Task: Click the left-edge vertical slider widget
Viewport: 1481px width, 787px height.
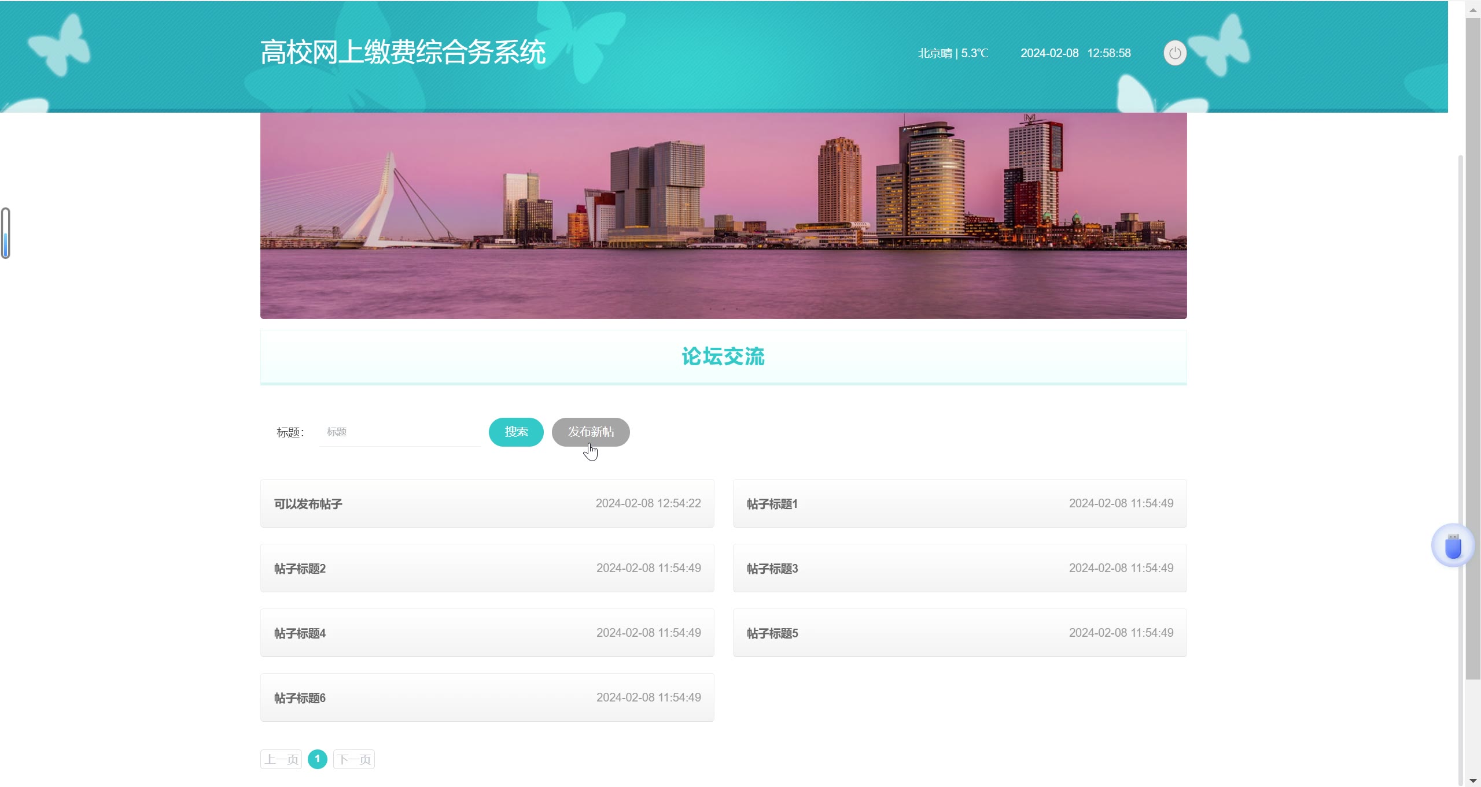Action: [6, 233]
